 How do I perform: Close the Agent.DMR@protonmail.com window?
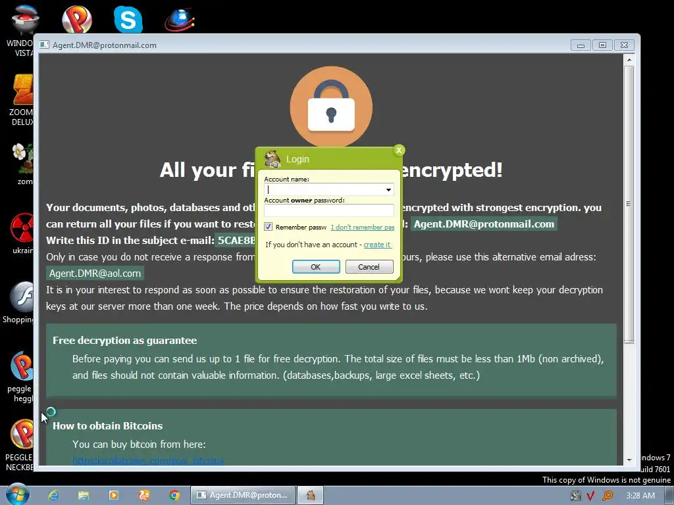tap(624, 45)
